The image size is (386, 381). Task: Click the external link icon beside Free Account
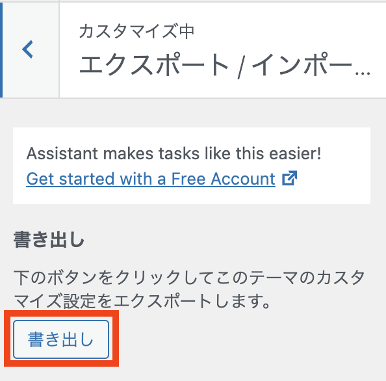click(290, 177)
